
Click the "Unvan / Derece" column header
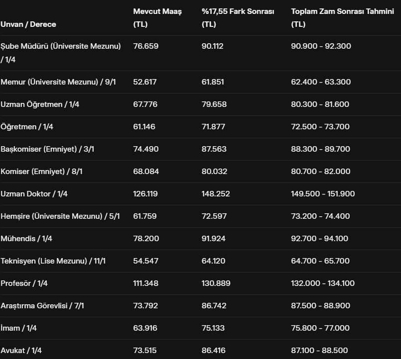pos(28,24)
